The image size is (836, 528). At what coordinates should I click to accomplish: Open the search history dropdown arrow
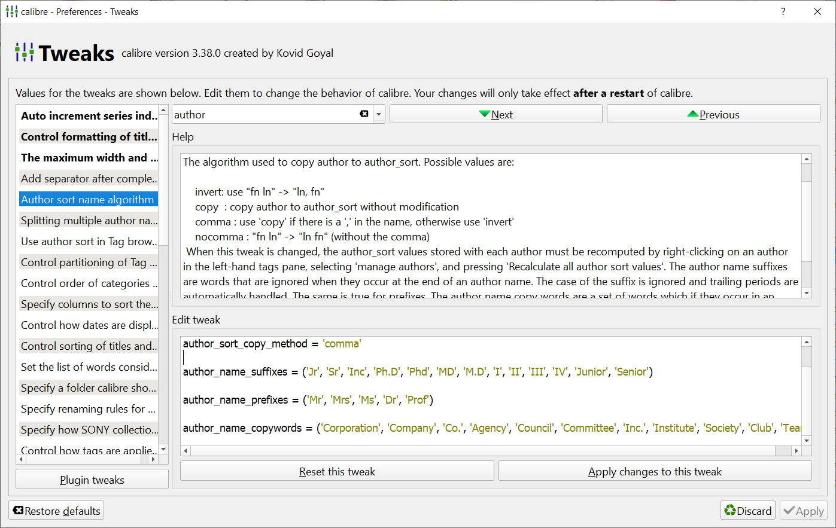379,114
